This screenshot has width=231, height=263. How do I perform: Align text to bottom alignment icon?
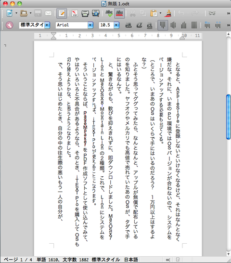click(183, 25)
